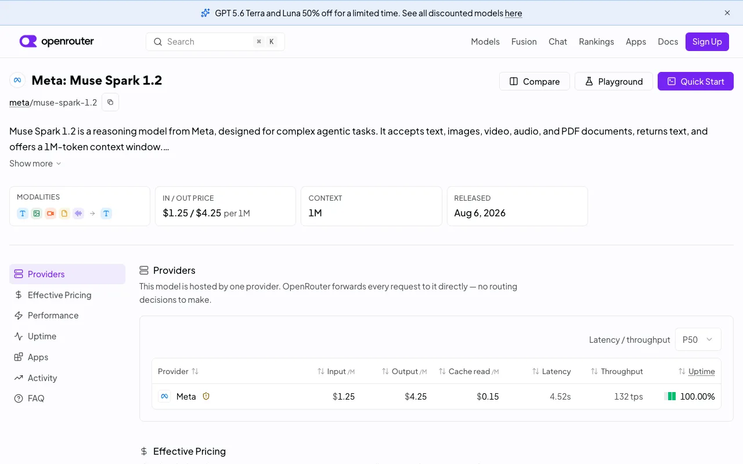Click the shield icon beside Meta provider
Viewport: 743px width, 464px height.
(x=205, y=396)
